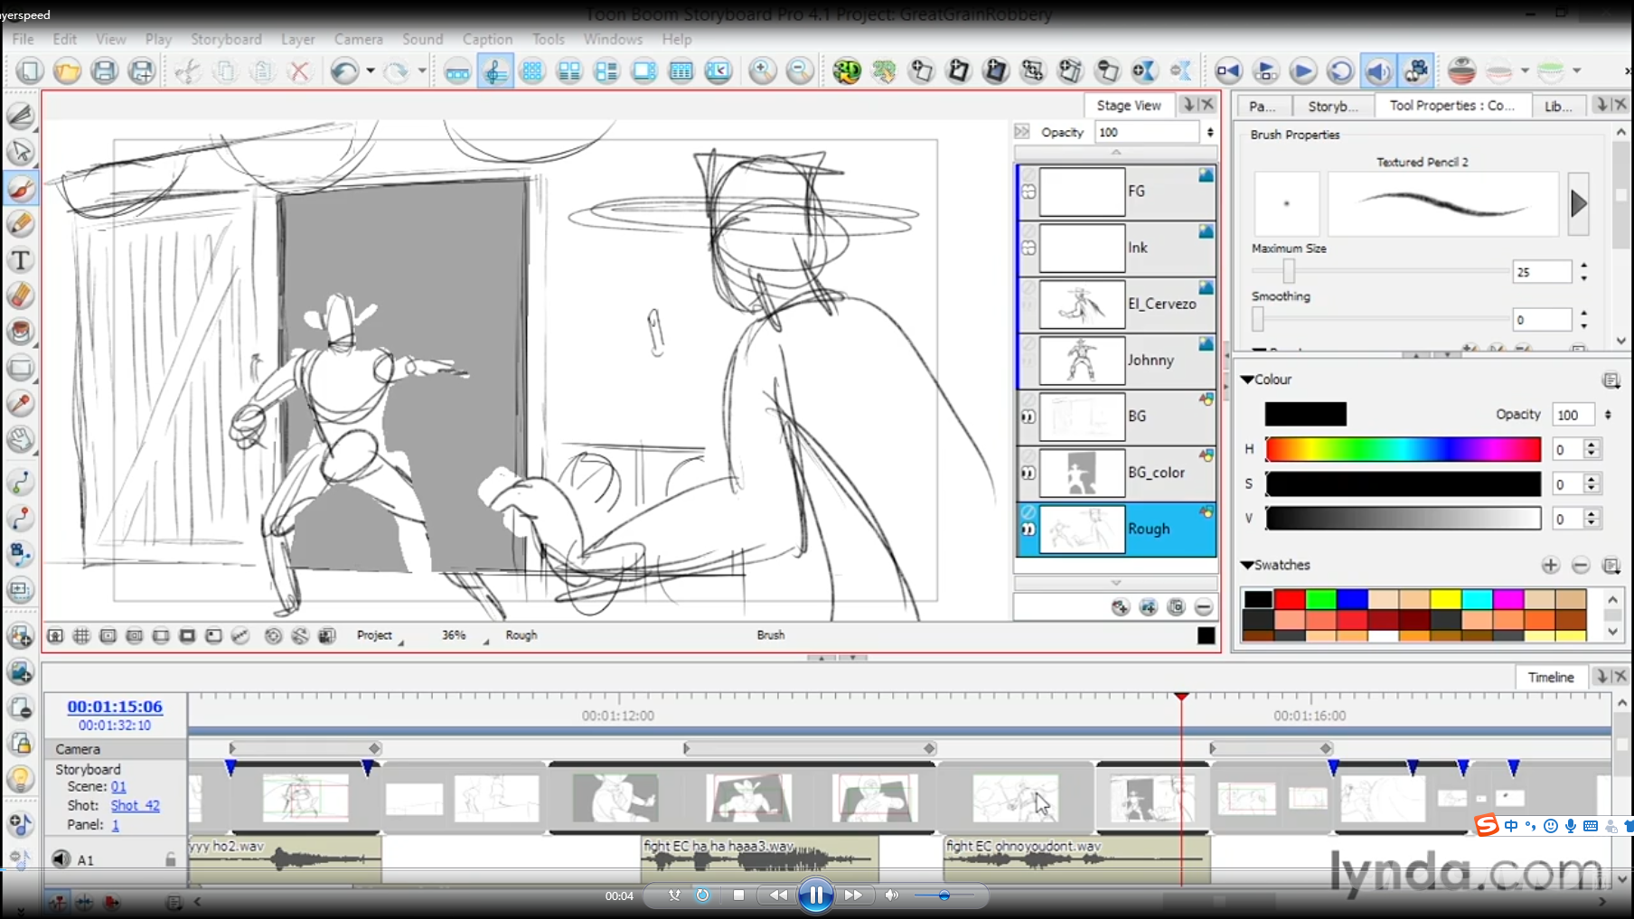
Task: Click the Add Layer icon below layer list
Action: pos(1121,607)
